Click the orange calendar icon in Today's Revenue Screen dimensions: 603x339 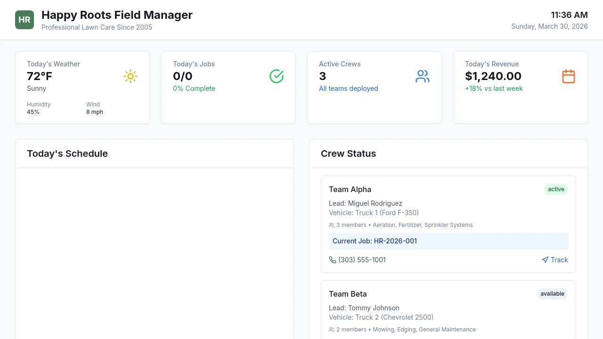569,76
